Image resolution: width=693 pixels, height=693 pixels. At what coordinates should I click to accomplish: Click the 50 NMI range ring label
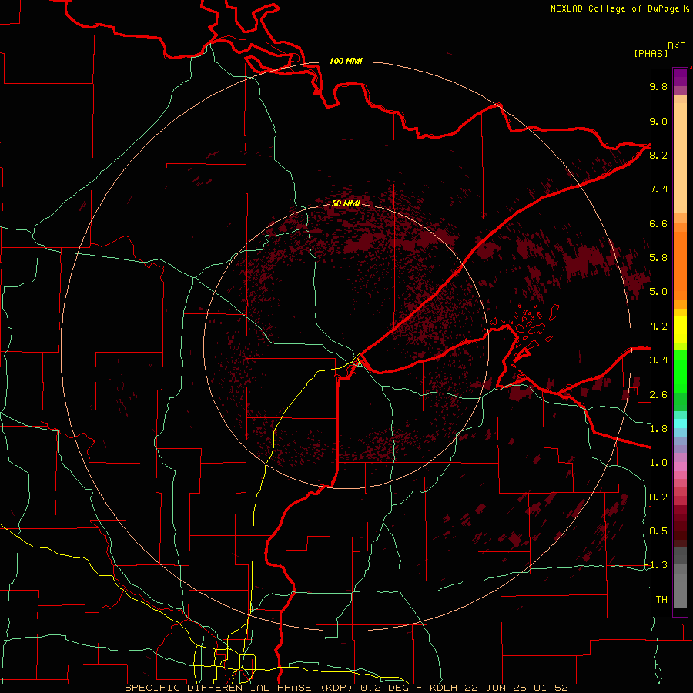(x=346, y=203)
